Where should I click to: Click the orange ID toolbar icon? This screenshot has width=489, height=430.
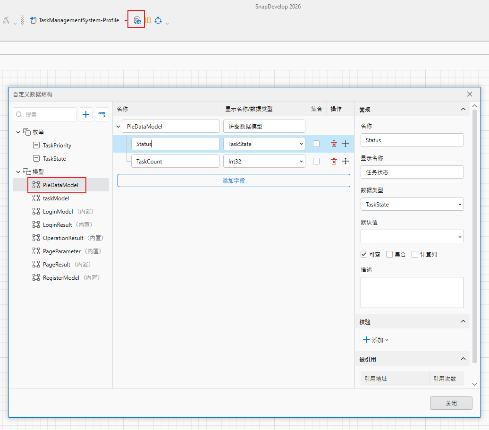click(148, 21)
